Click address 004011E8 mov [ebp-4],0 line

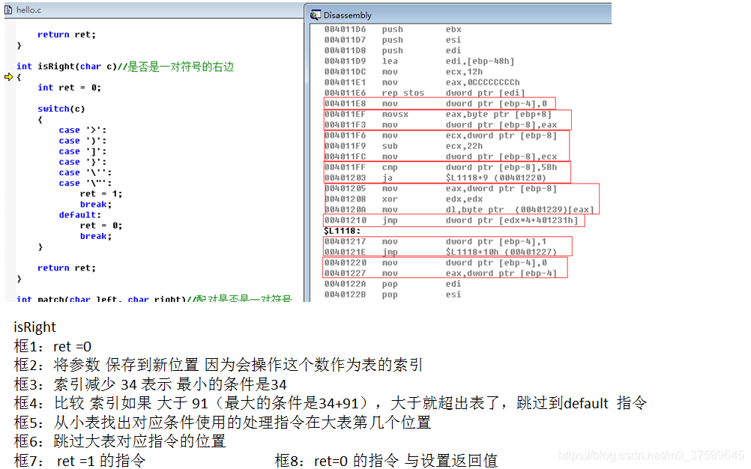(x=435, y=103)
